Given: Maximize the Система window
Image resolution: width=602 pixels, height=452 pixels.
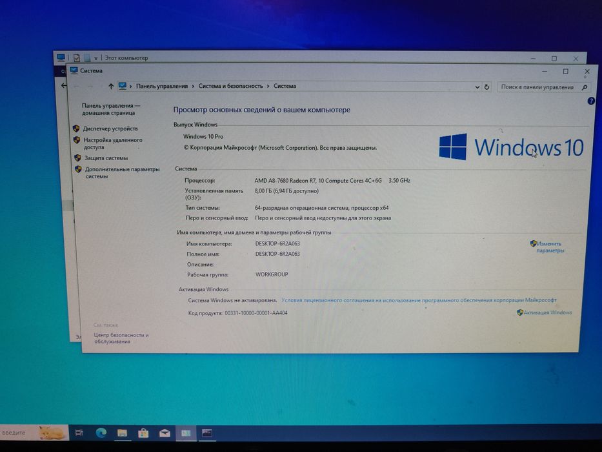Looking at the screenshot, I should click(x=565, y=72).
